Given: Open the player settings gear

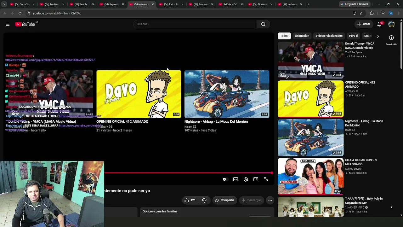Looking at the screenshot, I should tap(246, 179).
